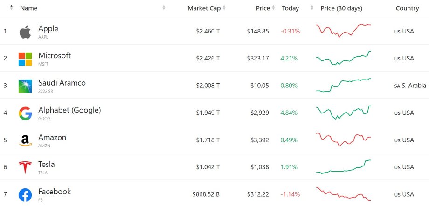Sort by Price column arrows
The width and height of the screenshot is (429, 206).
273,7
